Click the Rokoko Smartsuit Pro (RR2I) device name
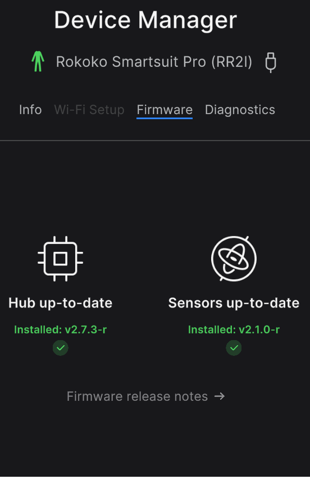This screenshot has height=479, width=310. [x=154, y=62]
